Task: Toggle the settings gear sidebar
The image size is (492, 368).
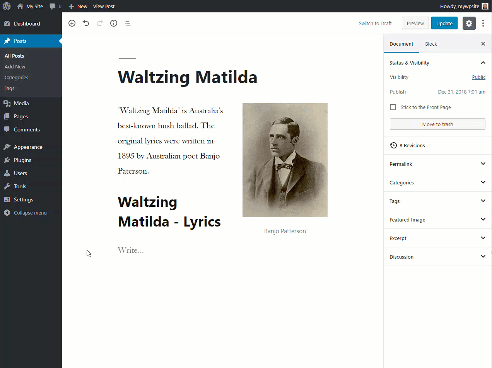Action: tap(469, 23)
